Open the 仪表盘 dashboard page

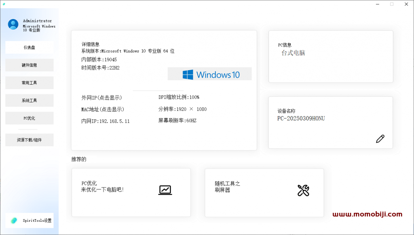(29, 48)
